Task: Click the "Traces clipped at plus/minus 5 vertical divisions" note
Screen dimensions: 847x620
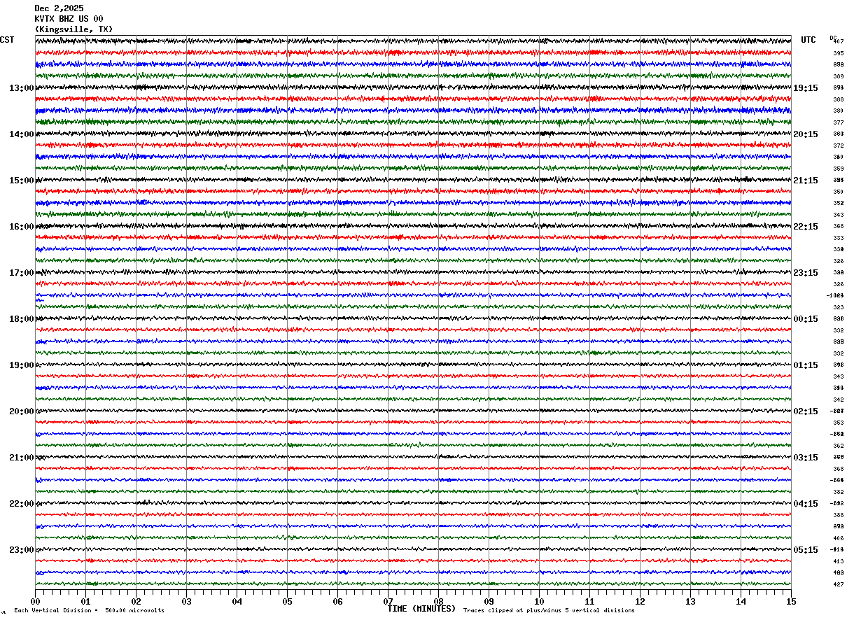Action: click(x=549, y=611)
